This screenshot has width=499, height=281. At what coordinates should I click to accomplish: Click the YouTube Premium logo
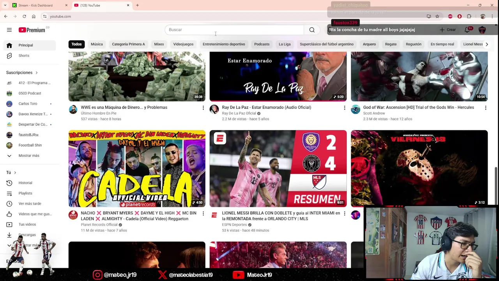(x=32, y=30)
